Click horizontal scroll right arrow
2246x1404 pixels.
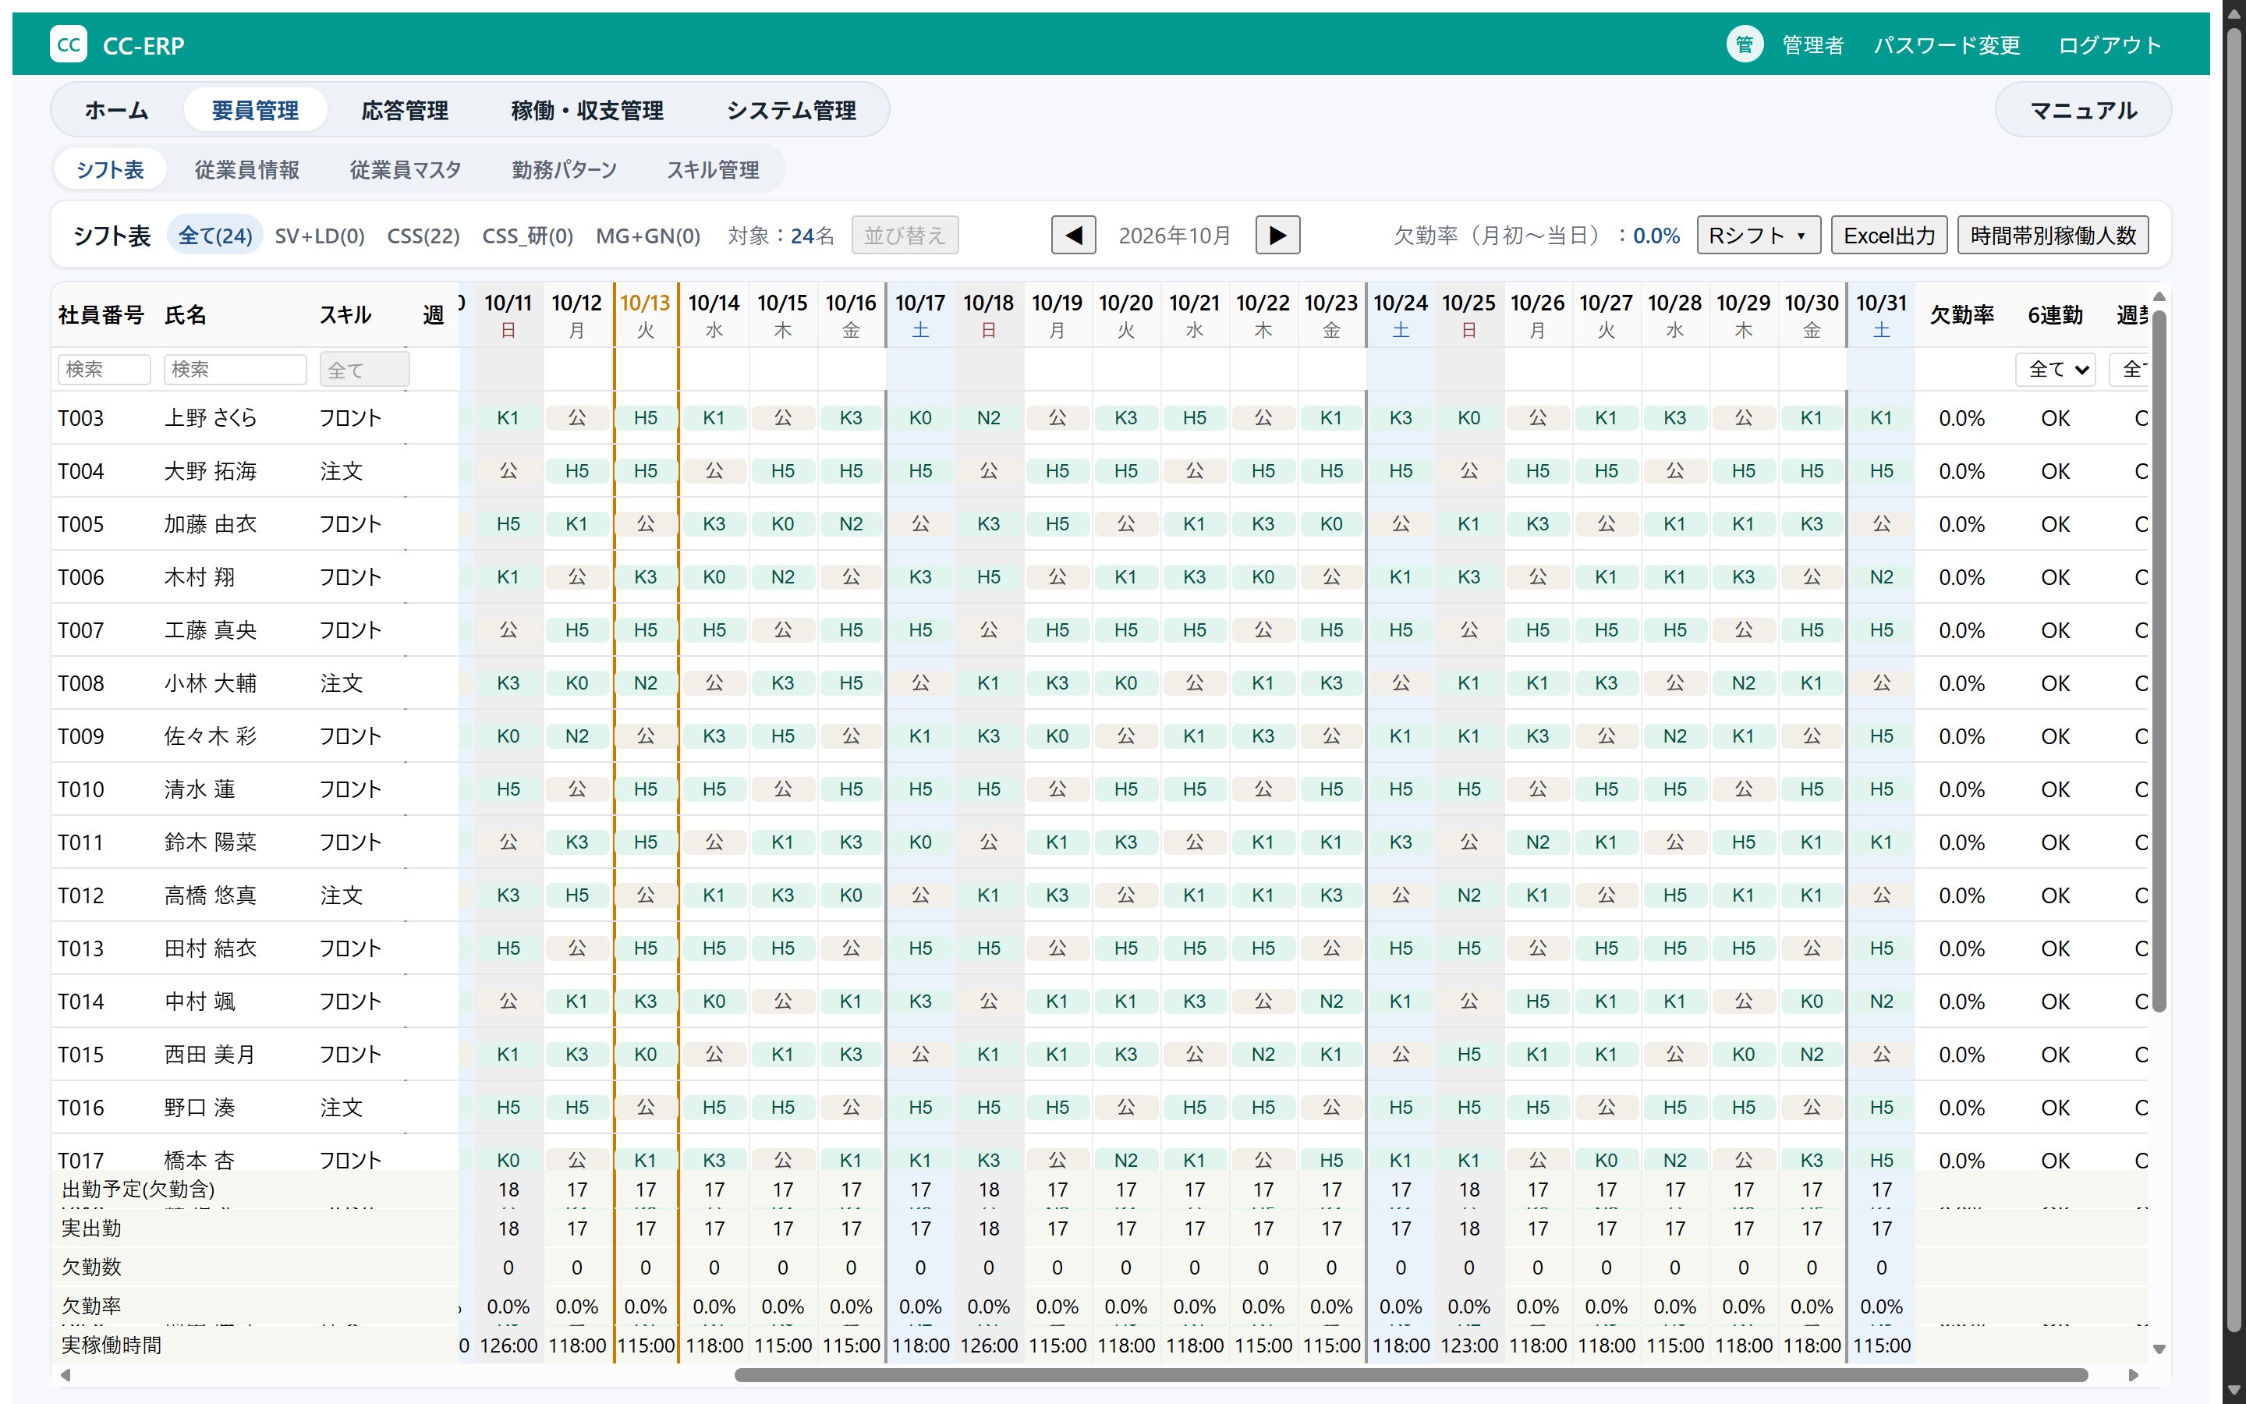[x=2133, y=1375]
